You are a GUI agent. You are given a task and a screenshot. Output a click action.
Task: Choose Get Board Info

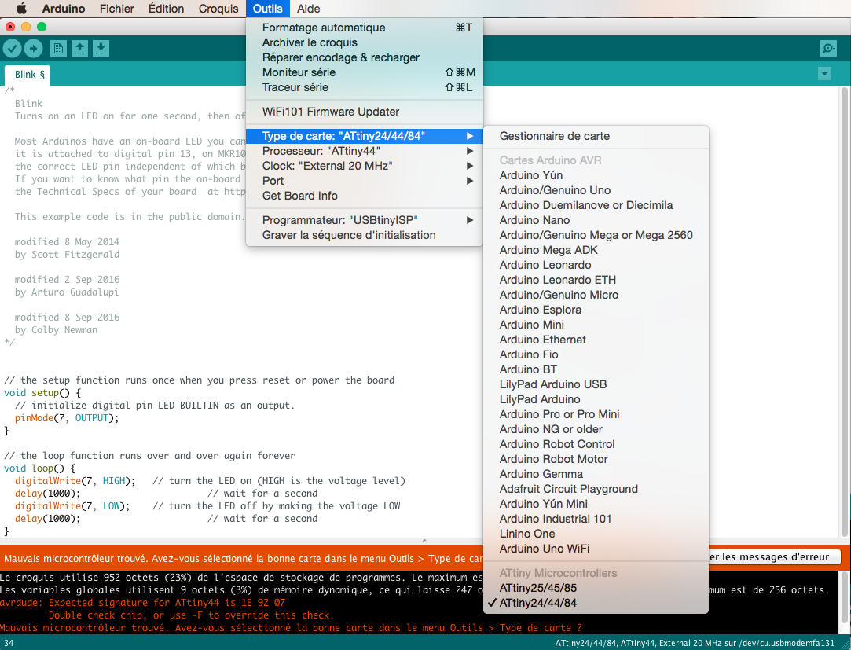pyautogui.click(x=364, y=196)
